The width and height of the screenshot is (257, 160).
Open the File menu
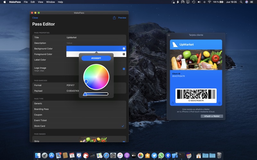point(26,2)
